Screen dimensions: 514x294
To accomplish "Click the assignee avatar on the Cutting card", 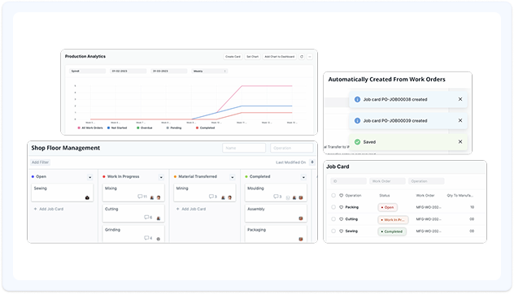I will [159, 218].
